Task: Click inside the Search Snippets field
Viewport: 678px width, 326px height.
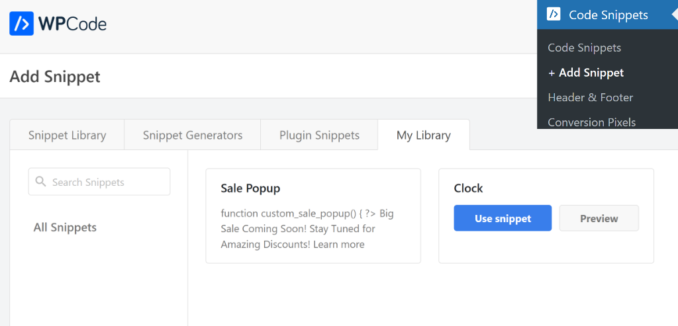Action: tap(99, 182)
